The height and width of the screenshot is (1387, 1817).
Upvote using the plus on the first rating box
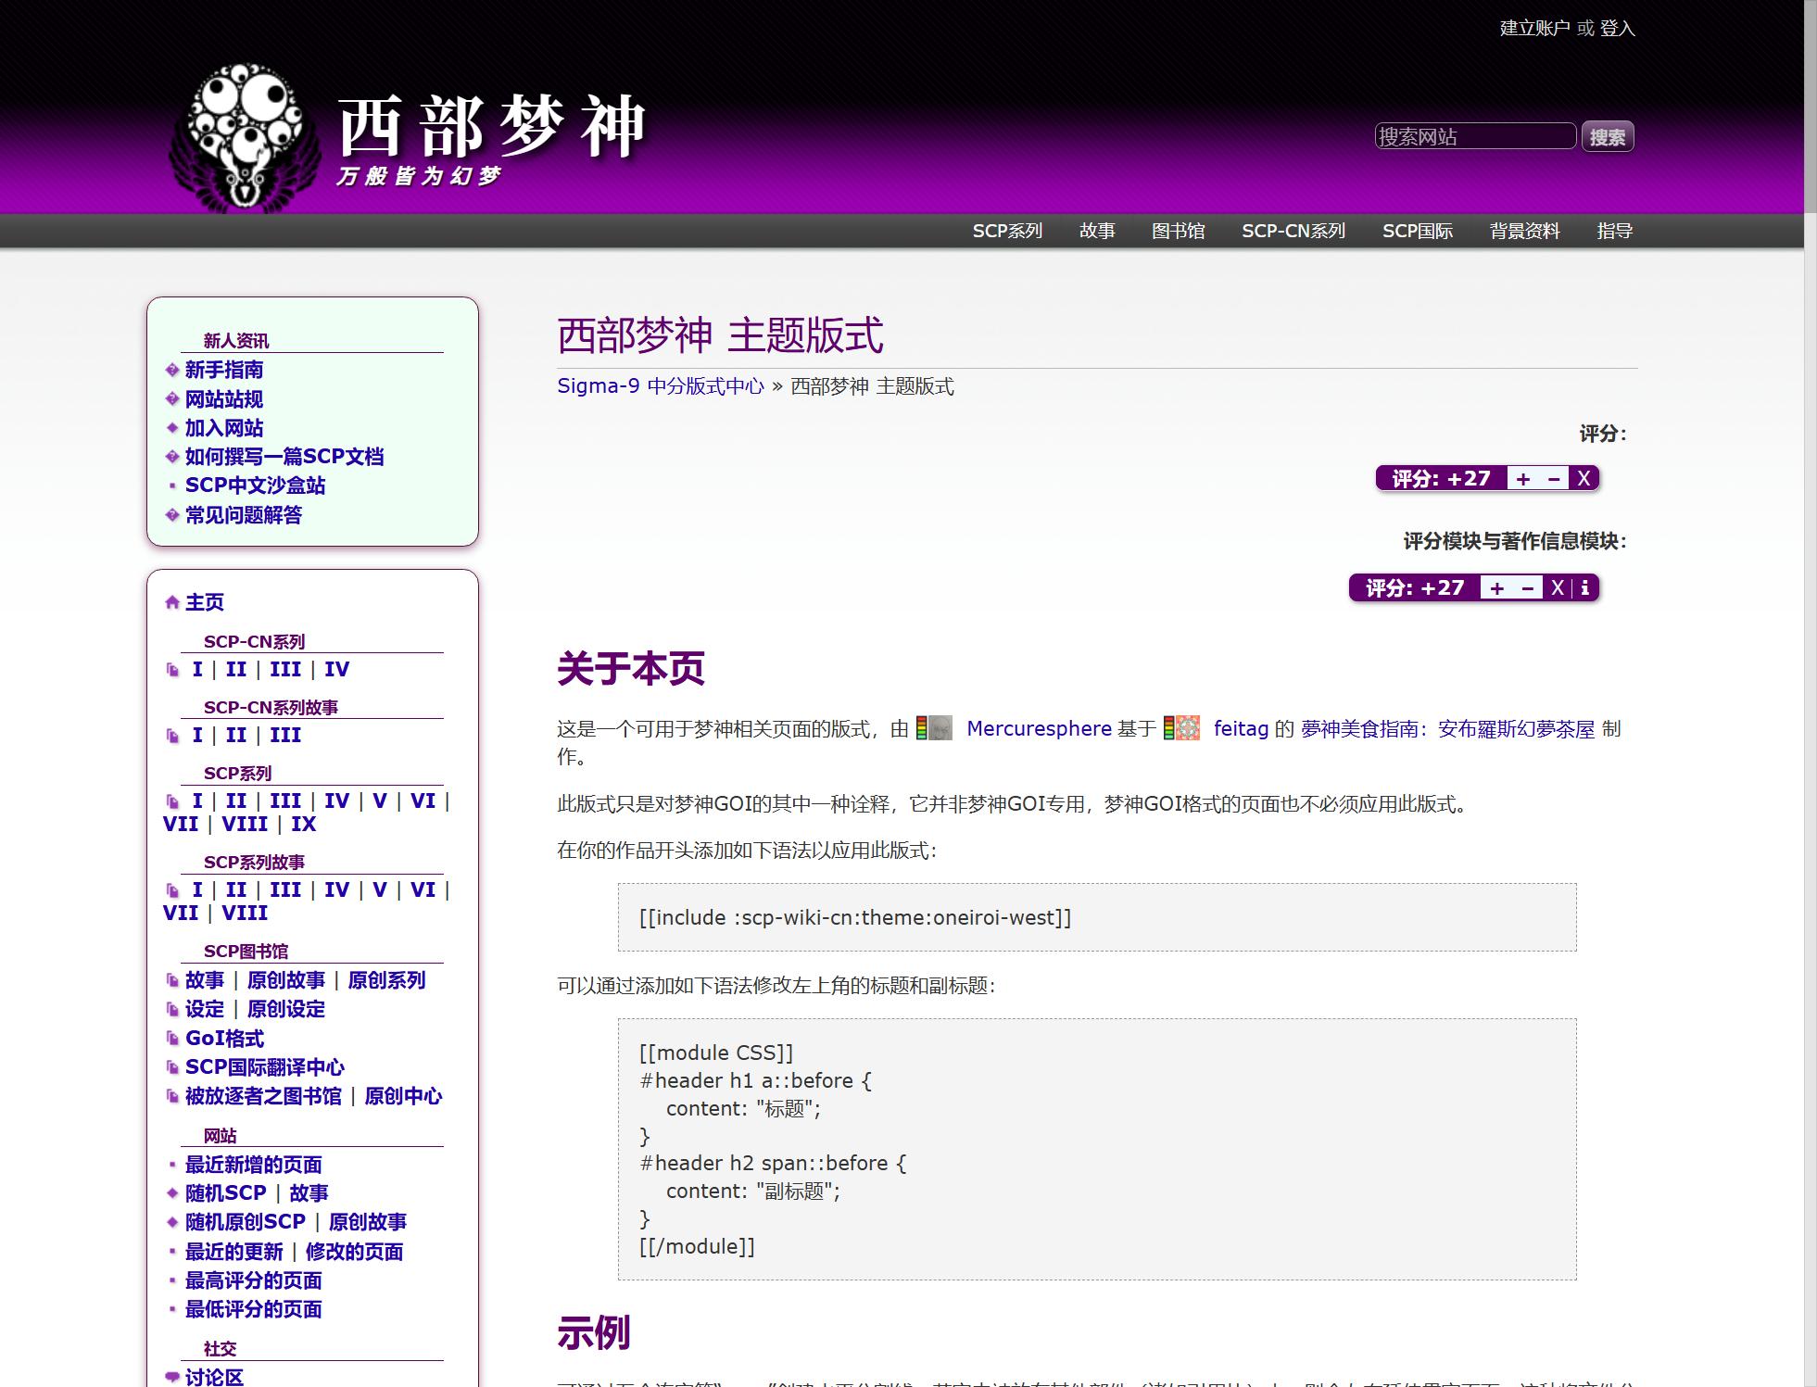click(x=1523, y=479)
